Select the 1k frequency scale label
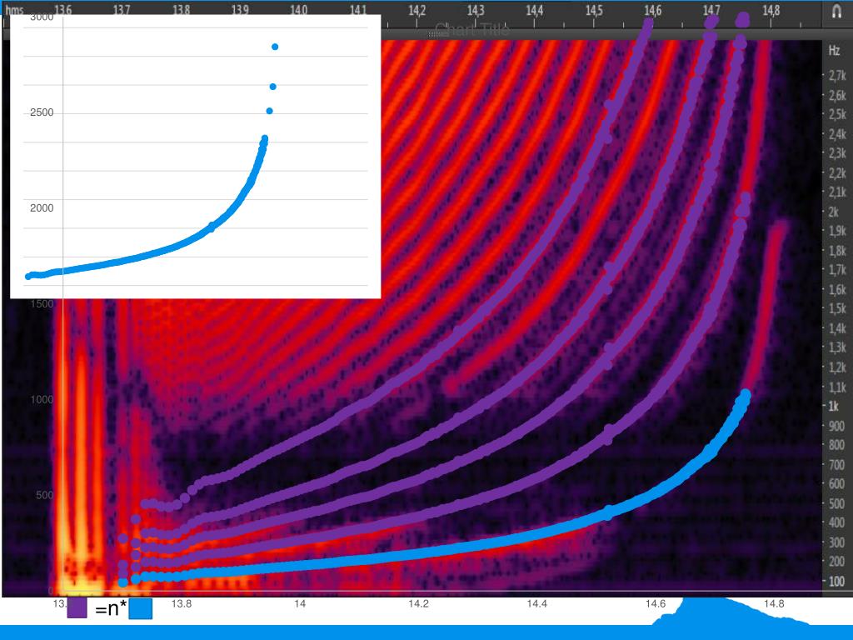 pos(834,406)
